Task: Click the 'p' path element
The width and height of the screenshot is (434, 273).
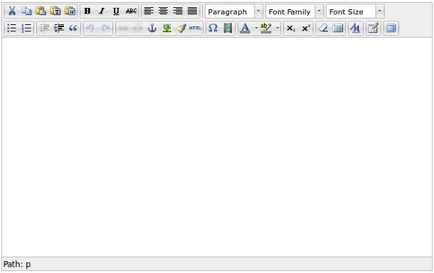Action: pos(28,264)
